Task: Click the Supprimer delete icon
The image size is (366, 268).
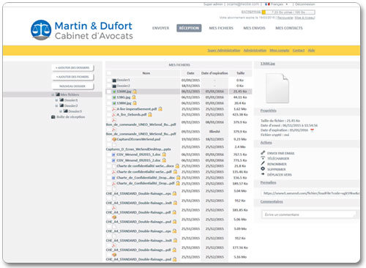Action: point(263,168)
